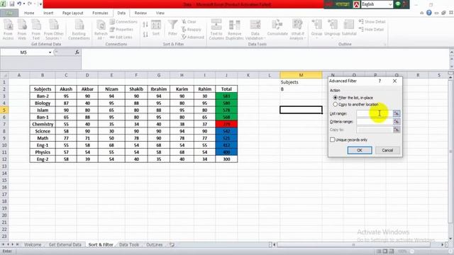Click Existing Connections icon
Image resolution: width=454 pixels, height=255 pixels.
[79, 29]
